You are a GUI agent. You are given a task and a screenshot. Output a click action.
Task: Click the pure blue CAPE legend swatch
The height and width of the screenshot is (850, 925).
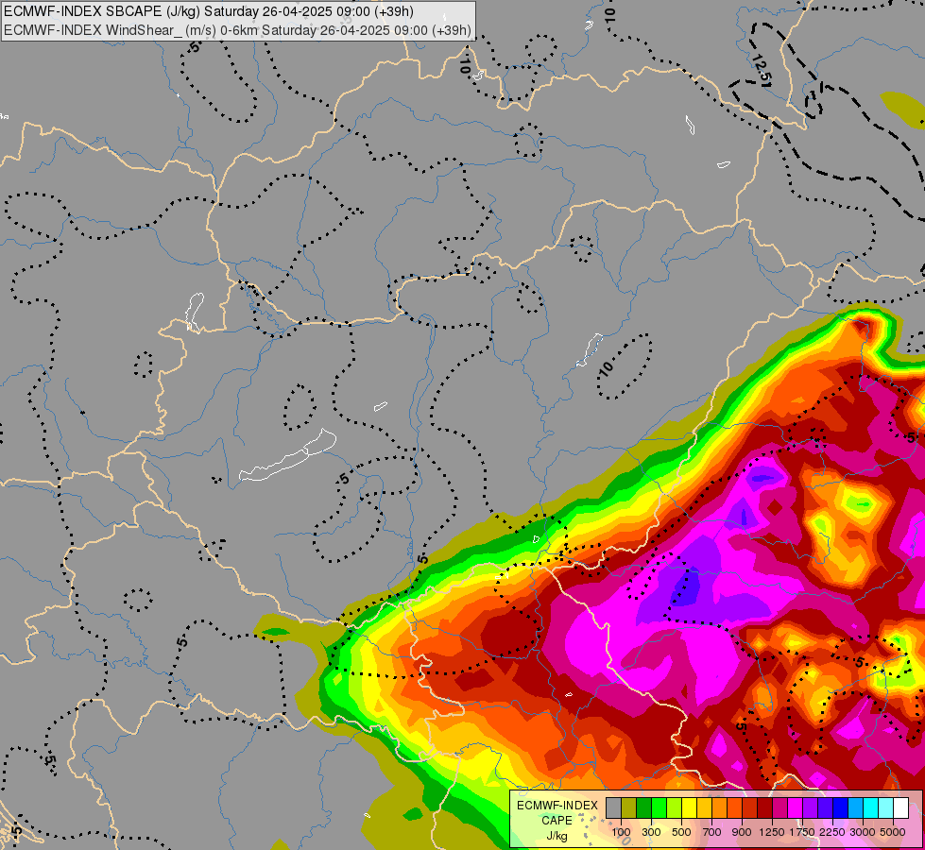[x=841, y=808]
